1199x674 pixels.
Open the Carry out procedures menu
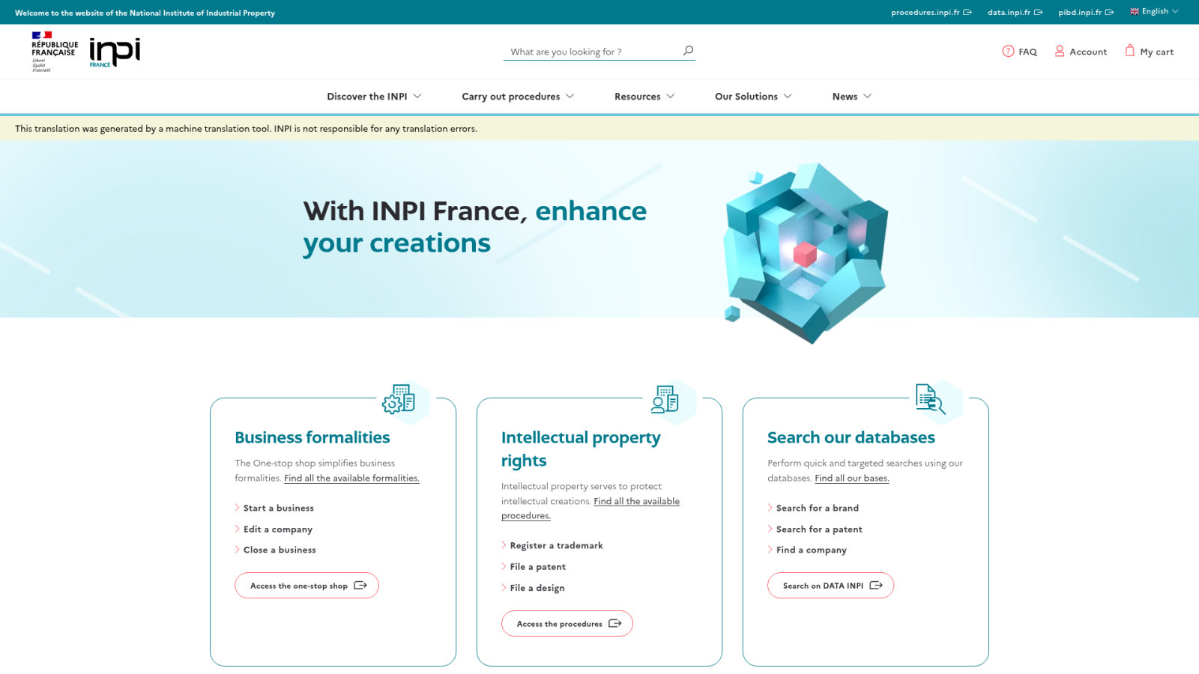coord(518,97)
